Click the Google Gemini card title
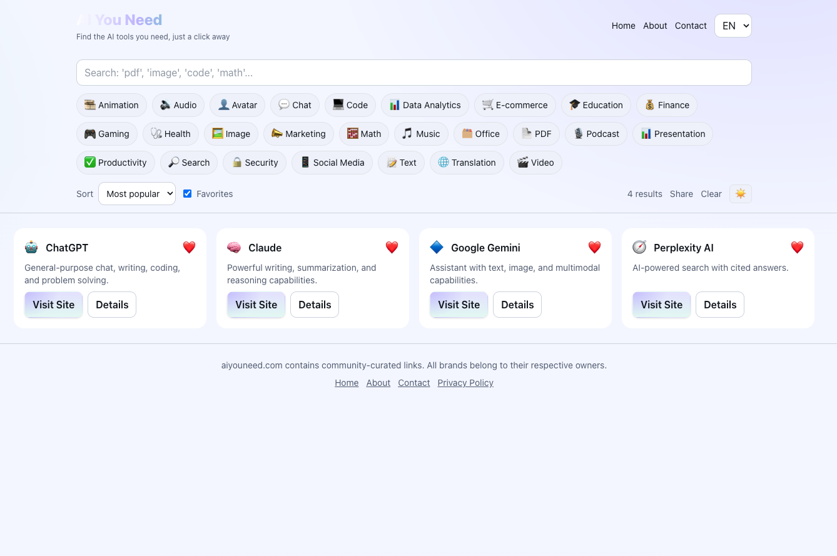 click(485, 248)
